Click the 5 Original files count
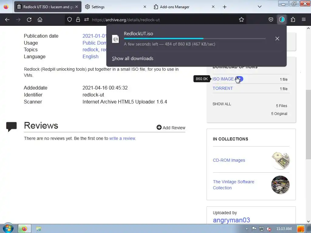The image size is (311, 233). click(279, 113)
